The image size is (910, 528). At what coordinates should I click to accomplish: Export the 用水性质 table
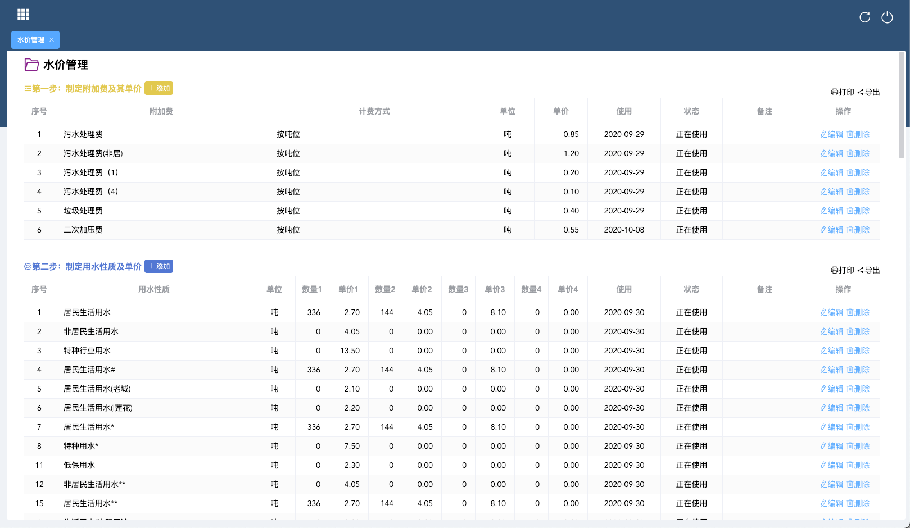tap(869, 270)
